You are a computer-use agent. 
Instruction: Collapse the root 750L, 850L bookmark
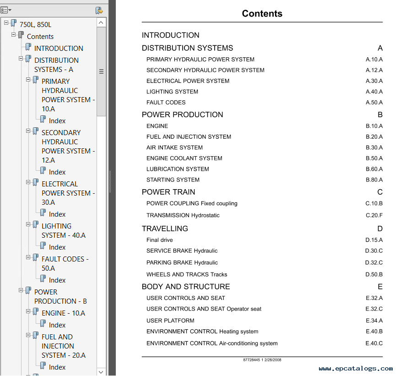click(6, 22)
